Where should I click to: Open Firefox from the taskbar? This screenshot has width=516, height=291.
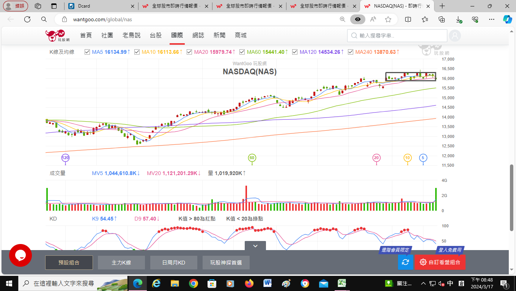tap(249, 283)
